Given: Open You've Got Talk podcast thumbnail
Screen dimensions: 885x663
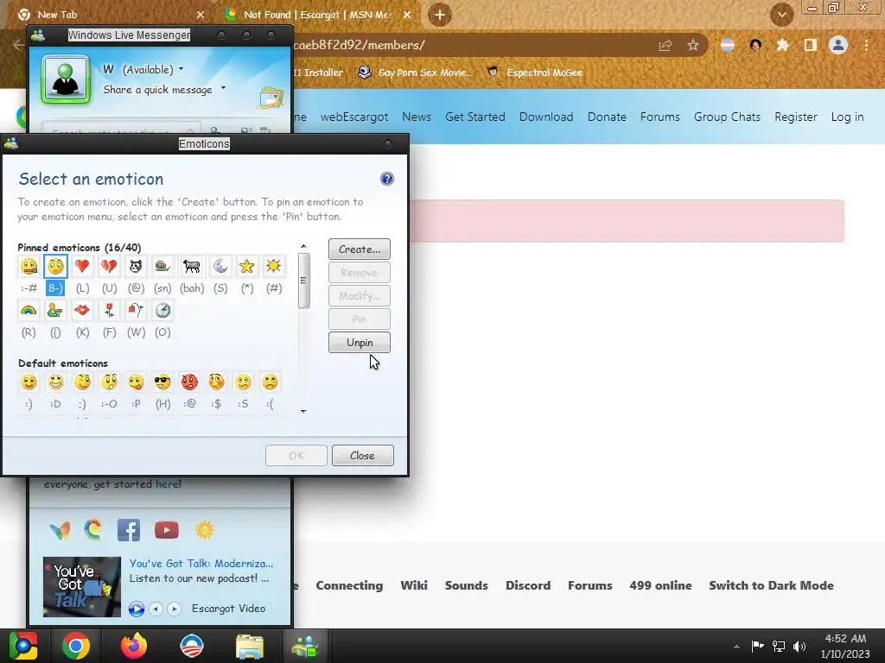Looking at the screenshot, I should tap(82, 586).
